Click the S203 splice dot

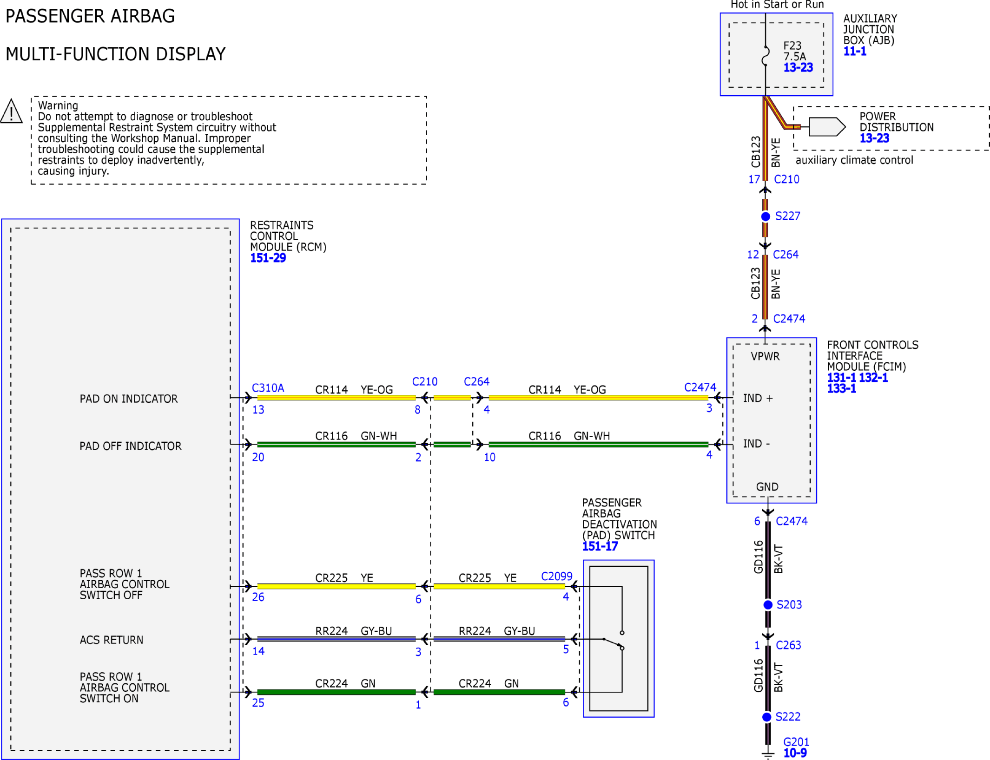pyautogui.click(x=768, y=605)
